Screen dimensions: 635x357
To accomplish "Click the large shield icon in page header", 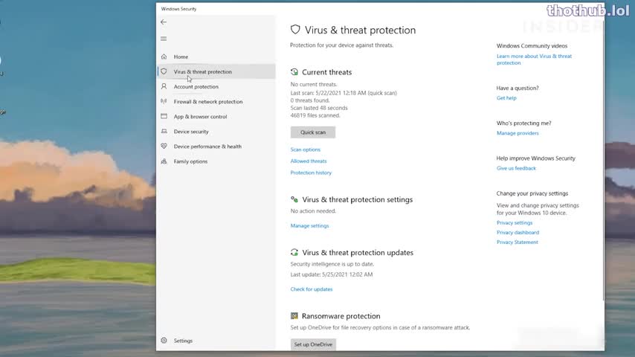I will [295, 30].
